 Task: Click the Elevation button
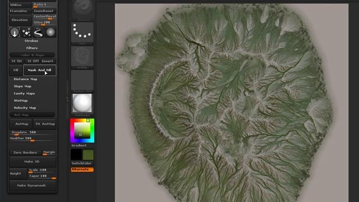20,20
